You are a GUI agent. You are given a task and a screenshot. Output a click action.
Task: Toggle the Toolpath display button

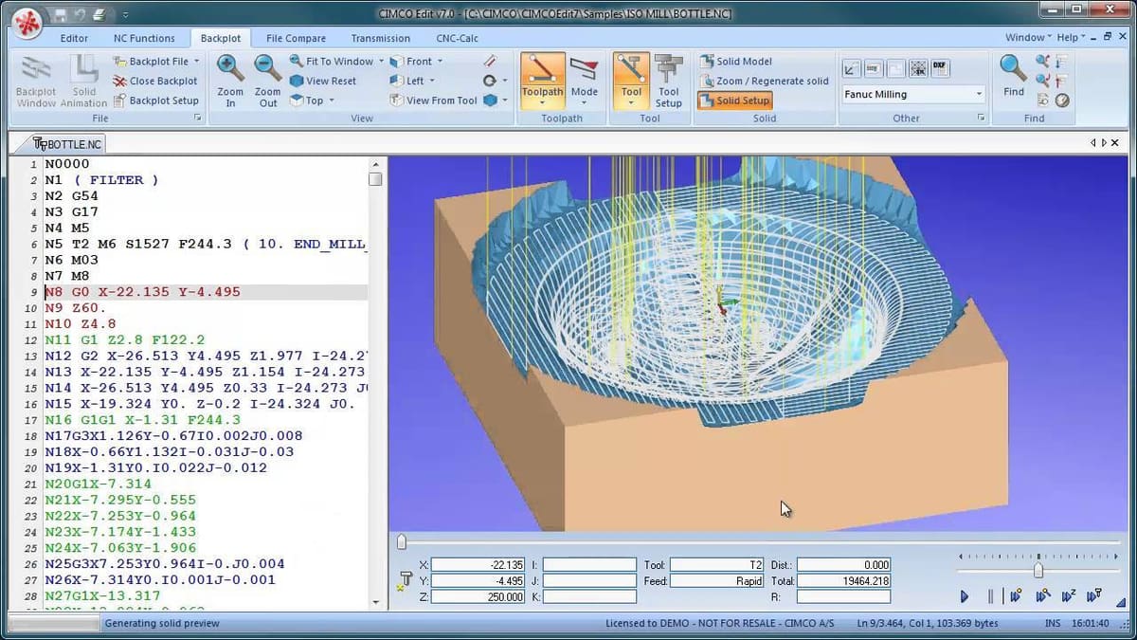tap(543, 82)
